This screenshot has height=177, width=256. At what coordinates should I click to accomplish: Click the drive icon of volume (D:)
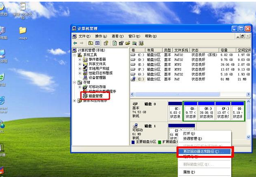coord(133,60)
